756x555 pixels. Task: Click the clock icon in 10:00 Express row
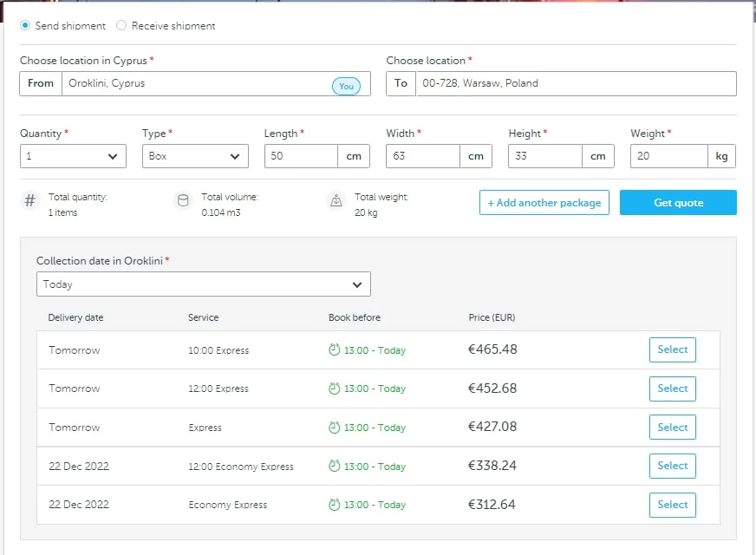pyautogui.click(x=334, y=349)
